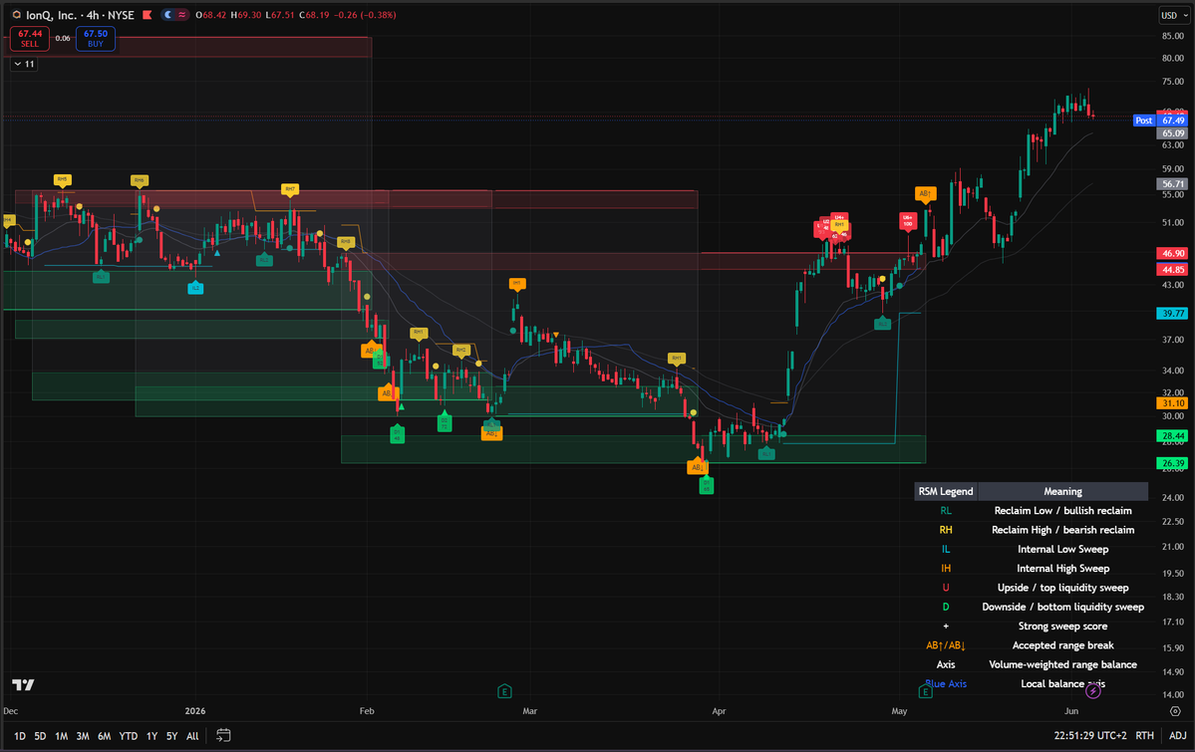1195x752 pixels.
Task: Click the red 44.85 price label
Action: pyautogui.click(x=1173, y=270)
